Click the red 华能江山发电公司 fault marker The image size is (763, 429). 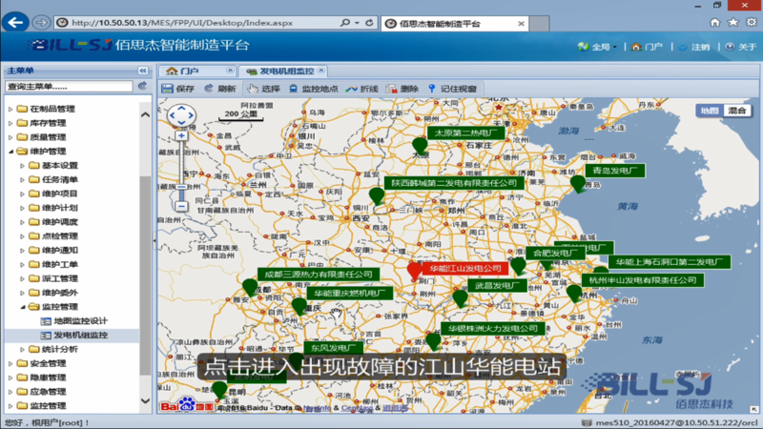tap(415, 271)
